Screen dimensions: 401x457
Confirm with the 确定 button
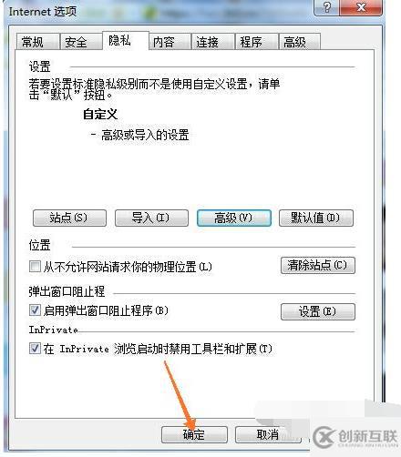194,434
